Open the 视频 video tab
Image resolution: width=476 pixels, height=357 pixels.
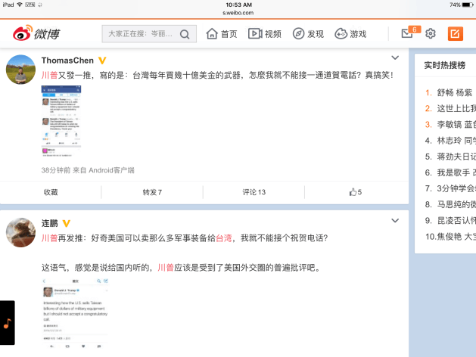pyautogui.click(x=264, y=34)
